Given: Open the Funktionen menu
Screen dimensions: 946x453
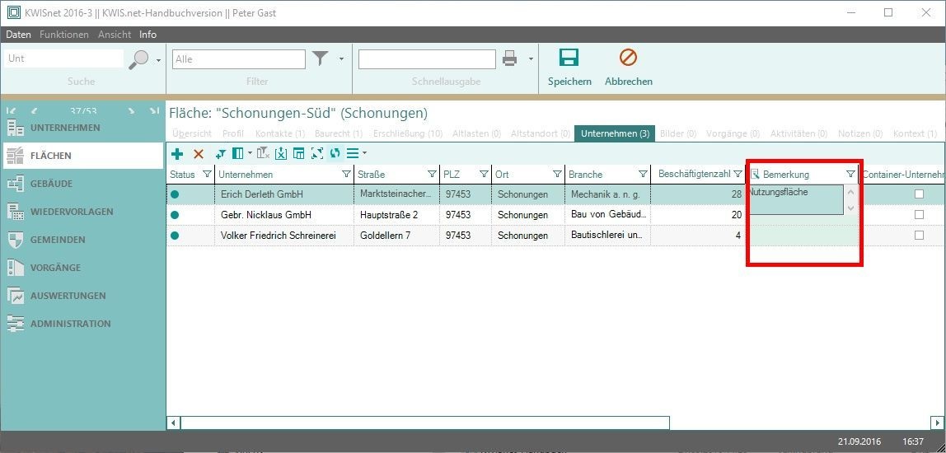Looking at the screenshot, I should coord(64,35).
